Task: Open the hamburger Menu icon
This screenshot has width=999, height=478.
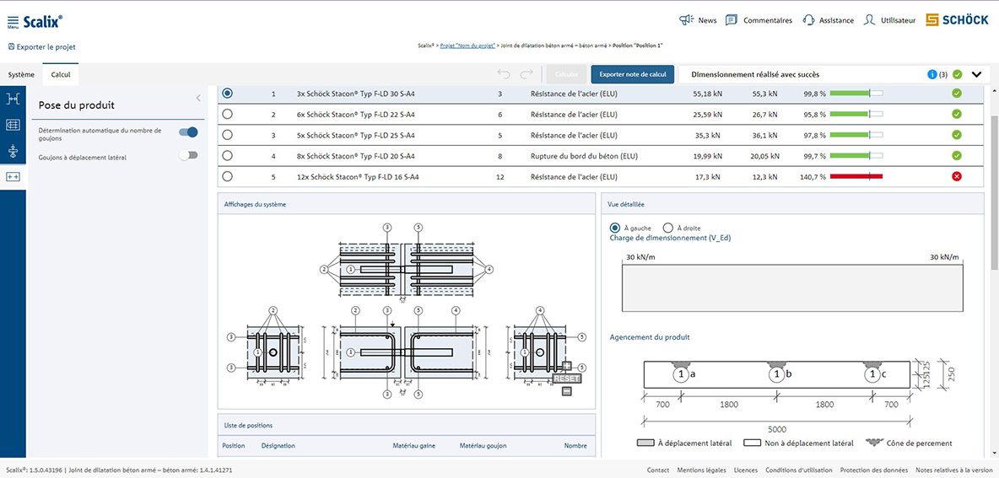Action: click(x=13, y=22)
